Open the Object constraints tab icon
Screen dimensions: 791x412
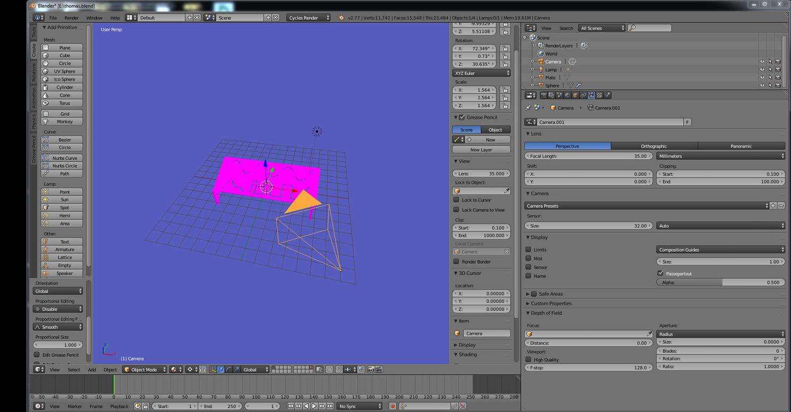coord(583,96)
